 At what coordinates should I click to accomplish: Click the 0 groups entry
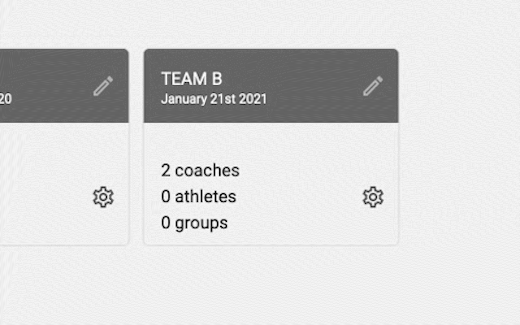[x=194, y=223]
